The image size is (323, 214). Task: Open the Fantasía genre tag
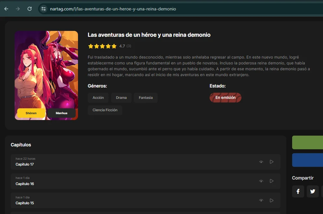pyautogui.click(x=146, y=98)
